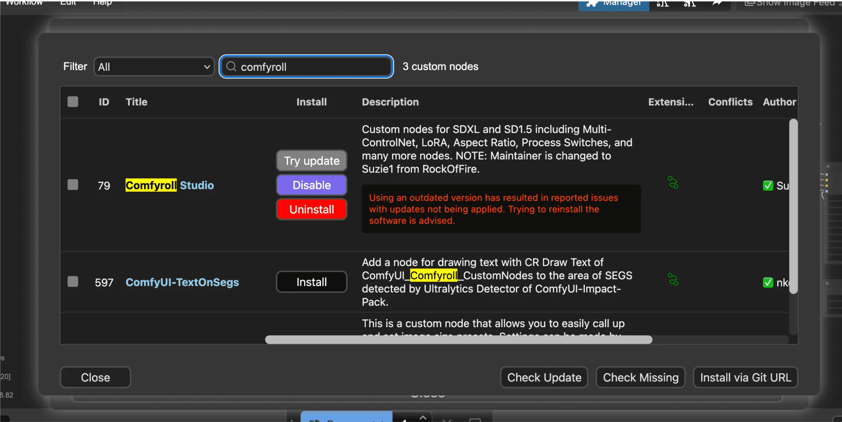Click the chevron up icon in bottom bar
The width and height of the screenshot is (842, 422).
[x=423, y=418]
